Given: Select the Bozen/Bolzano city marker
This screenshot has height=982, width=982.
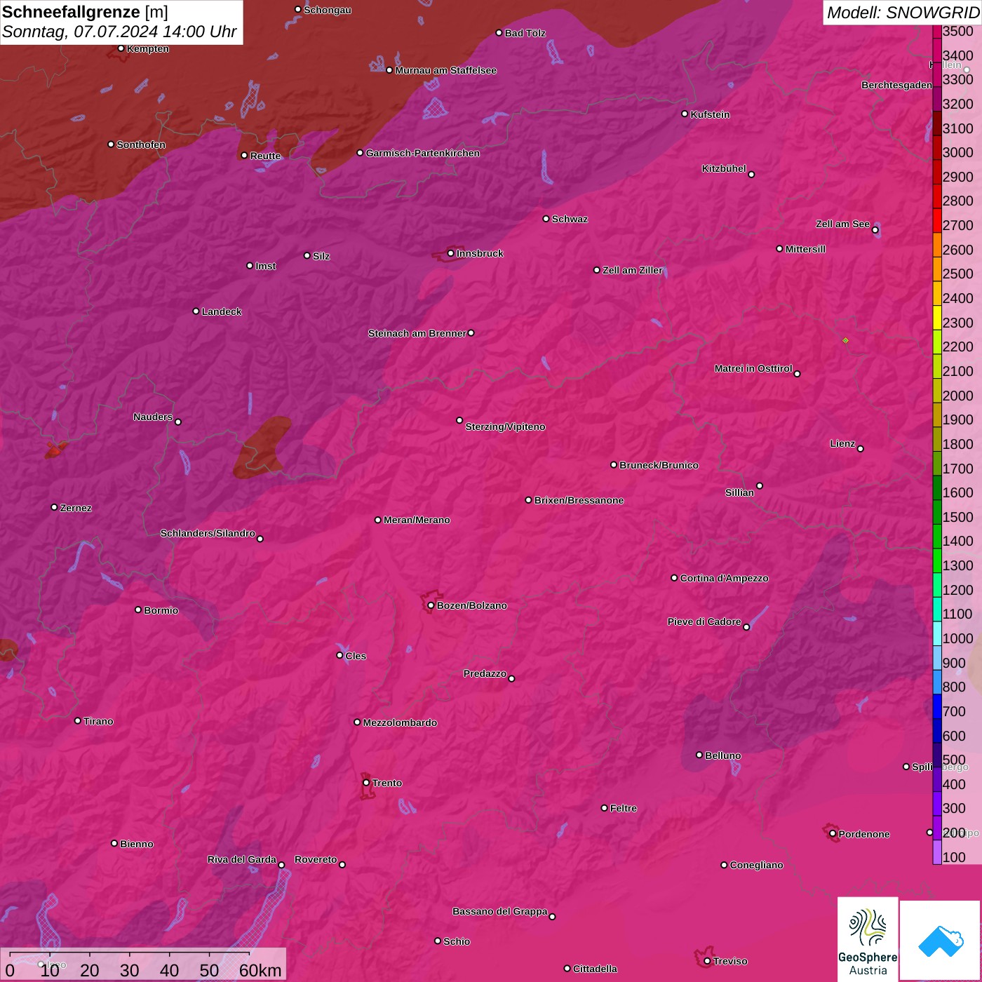Looking at the screenshot, I should pos(431,605).
